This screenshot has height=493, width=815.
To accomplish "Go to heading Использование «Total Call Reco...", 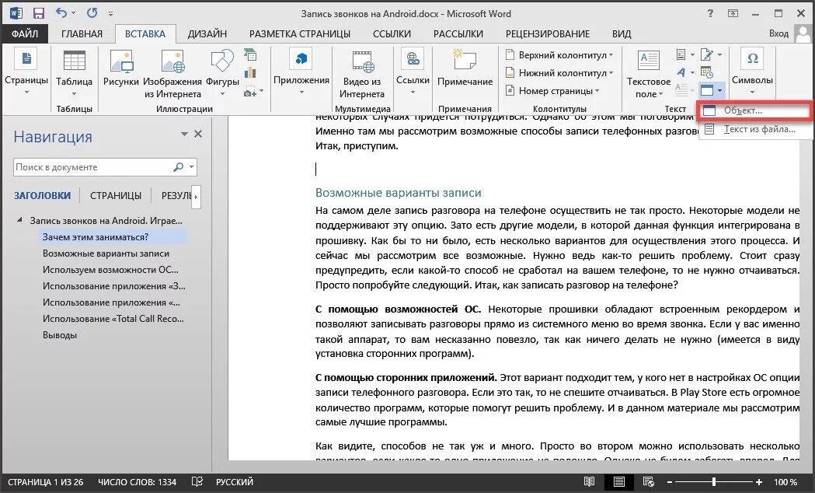I will coord(113,319).
